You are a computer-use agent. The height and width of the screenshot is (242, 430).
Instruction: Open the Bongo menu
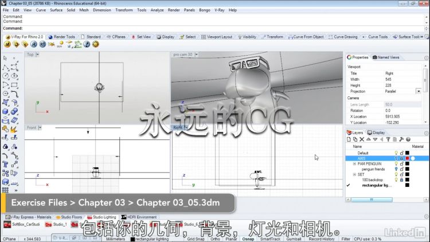(x=205, y=10)
